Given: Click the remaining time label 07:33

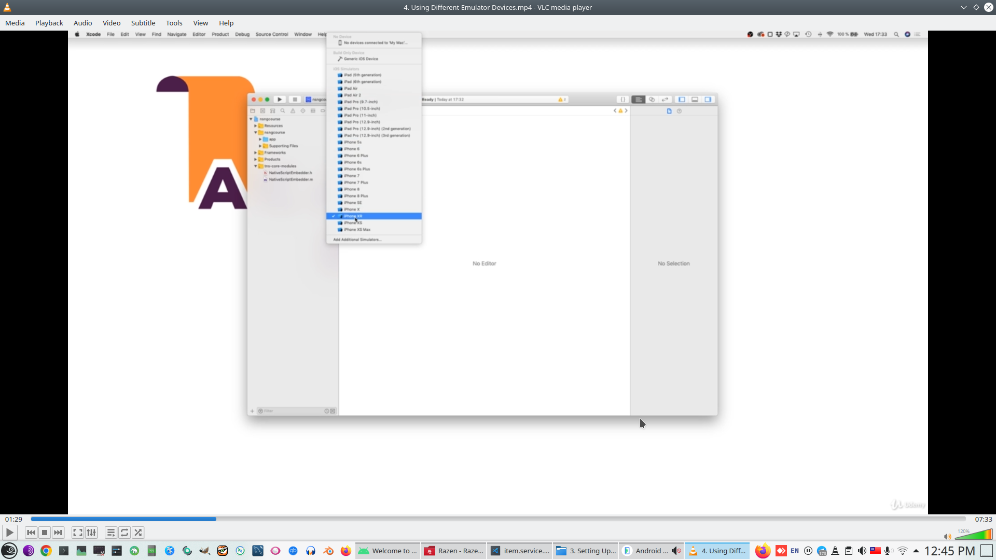Looking at the screenshot, I should pyautogui.click(x=983, y=519).
